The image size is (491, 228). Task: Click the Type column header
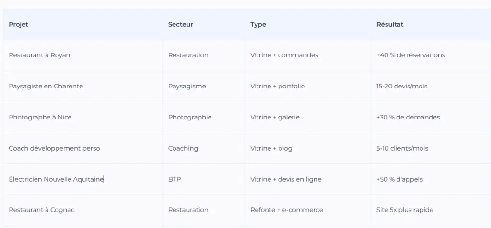pyautogui.click(x=258, y=24)
